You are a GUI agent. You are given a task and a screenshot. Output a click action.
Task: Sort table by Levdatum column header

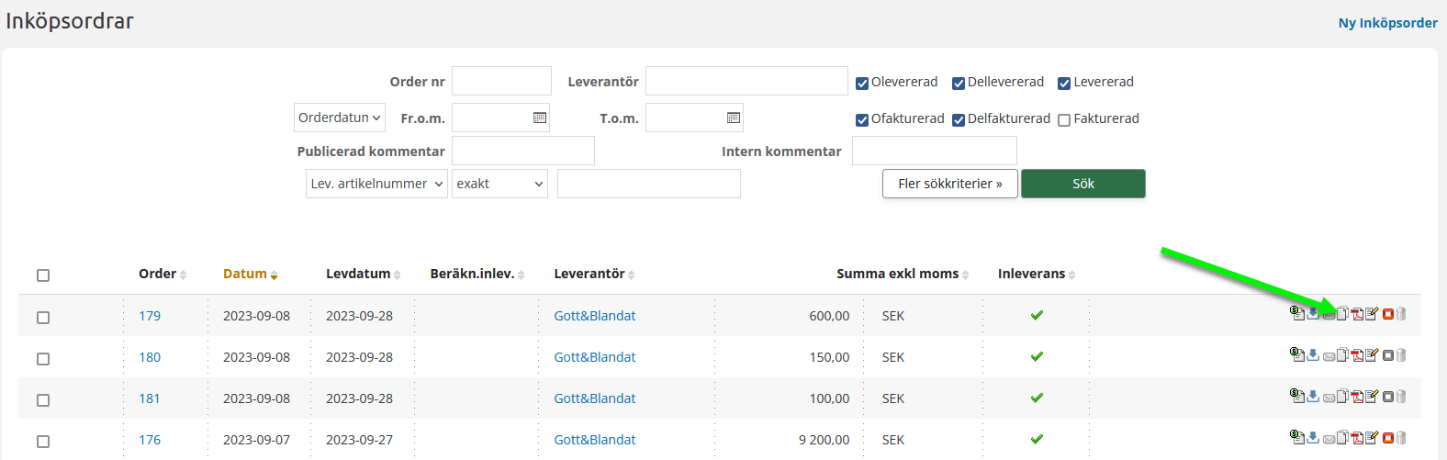click(x=358, y=274)
